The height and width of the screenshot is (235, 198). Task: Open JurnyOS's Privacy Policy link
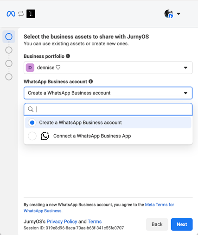coord(62,222)
